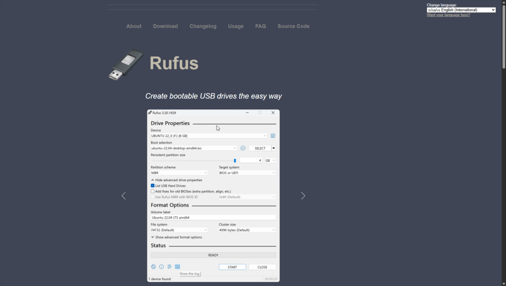Viewport: 506px width, 286px height.
Task: Open the Changelog navigation item
Action: click(x=203, y=26)
